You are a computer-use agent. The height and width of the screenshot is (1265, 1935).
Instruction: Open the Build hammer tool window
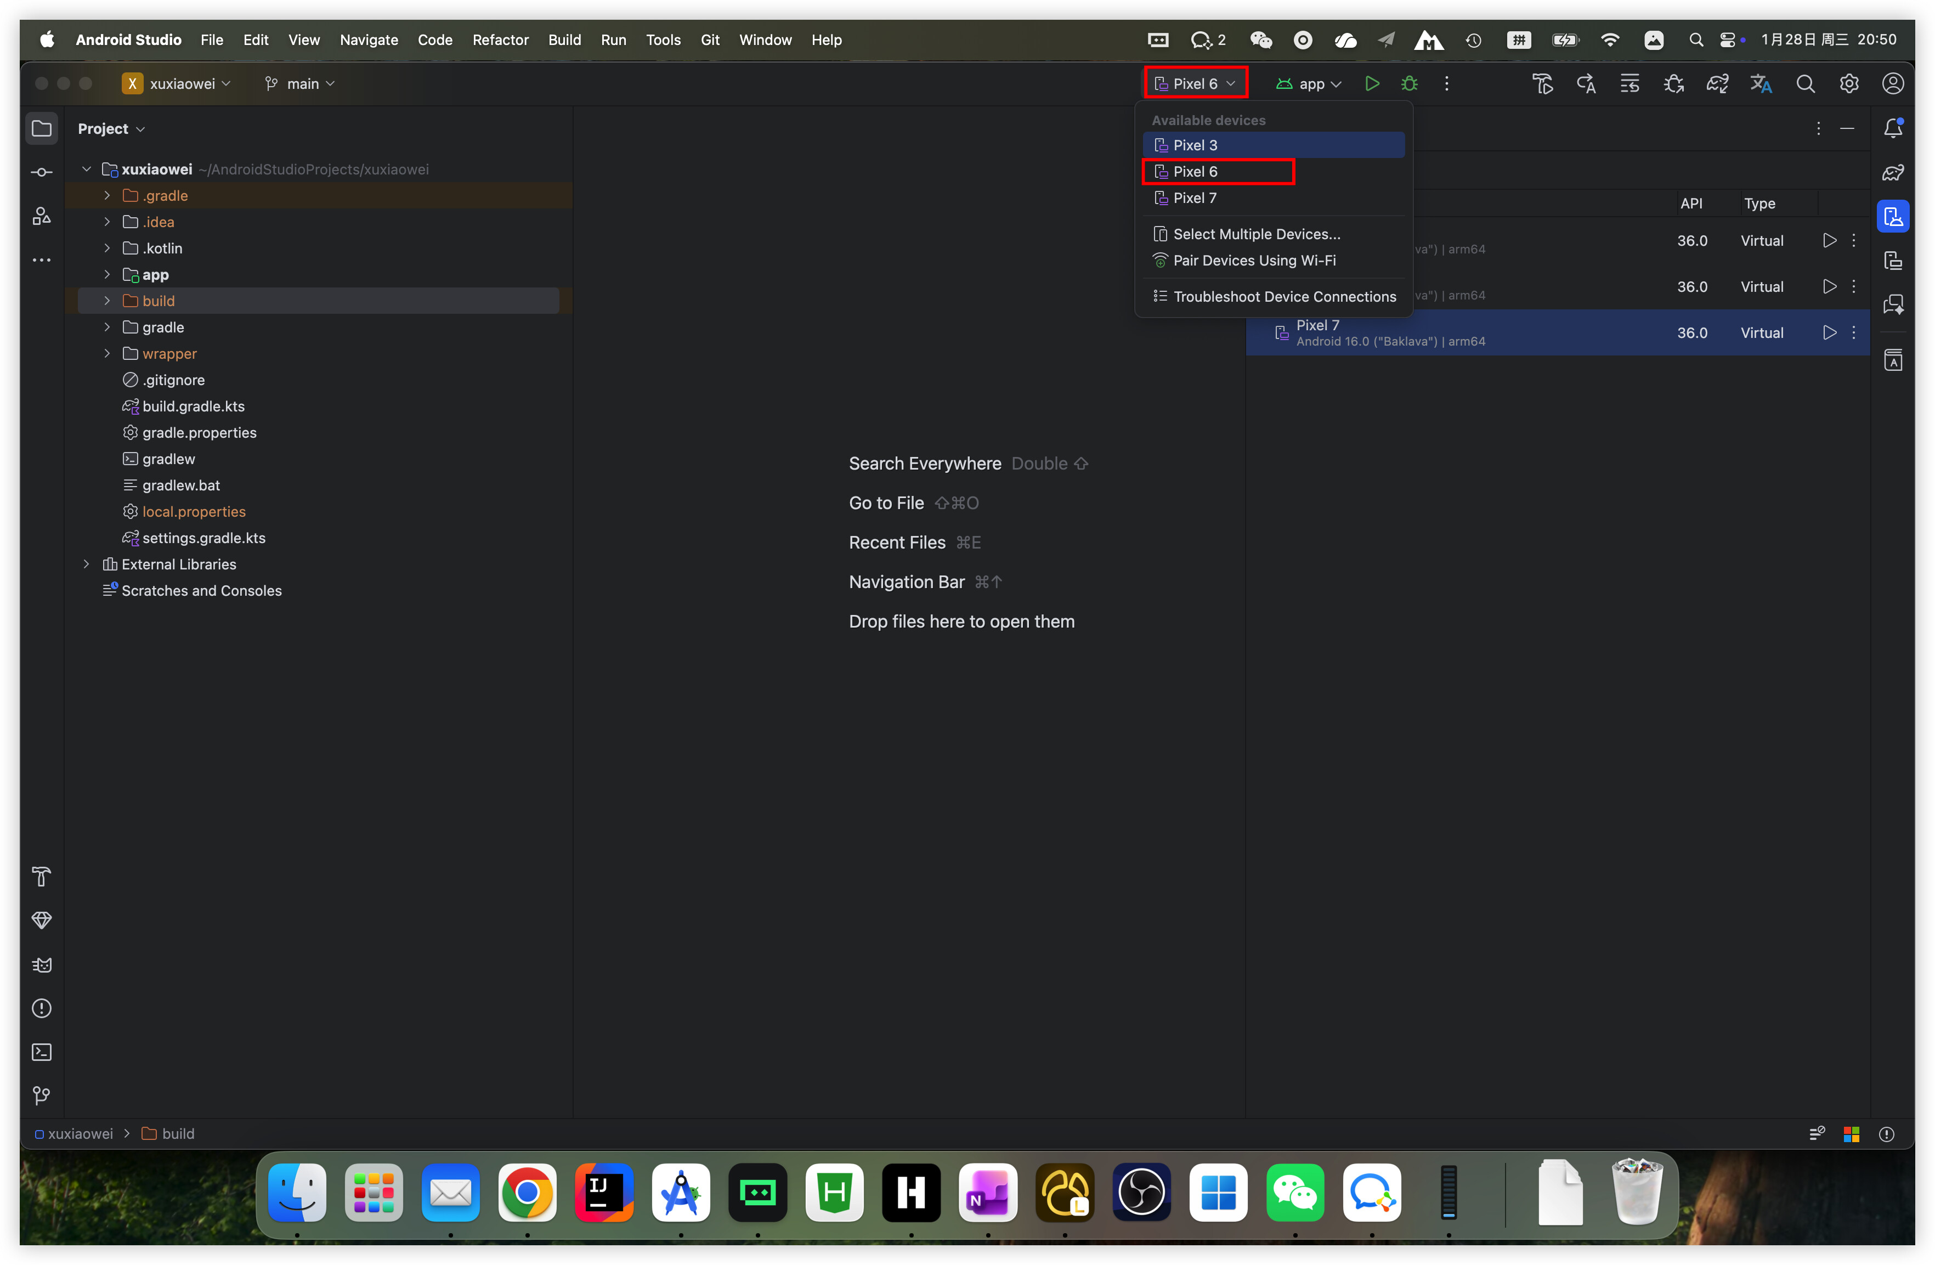42,877
